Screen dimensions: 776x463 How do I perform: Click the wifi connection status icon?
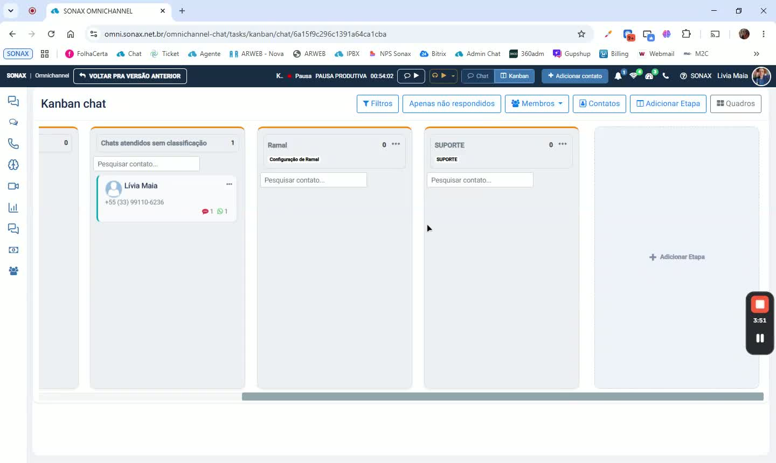(634, 76)
